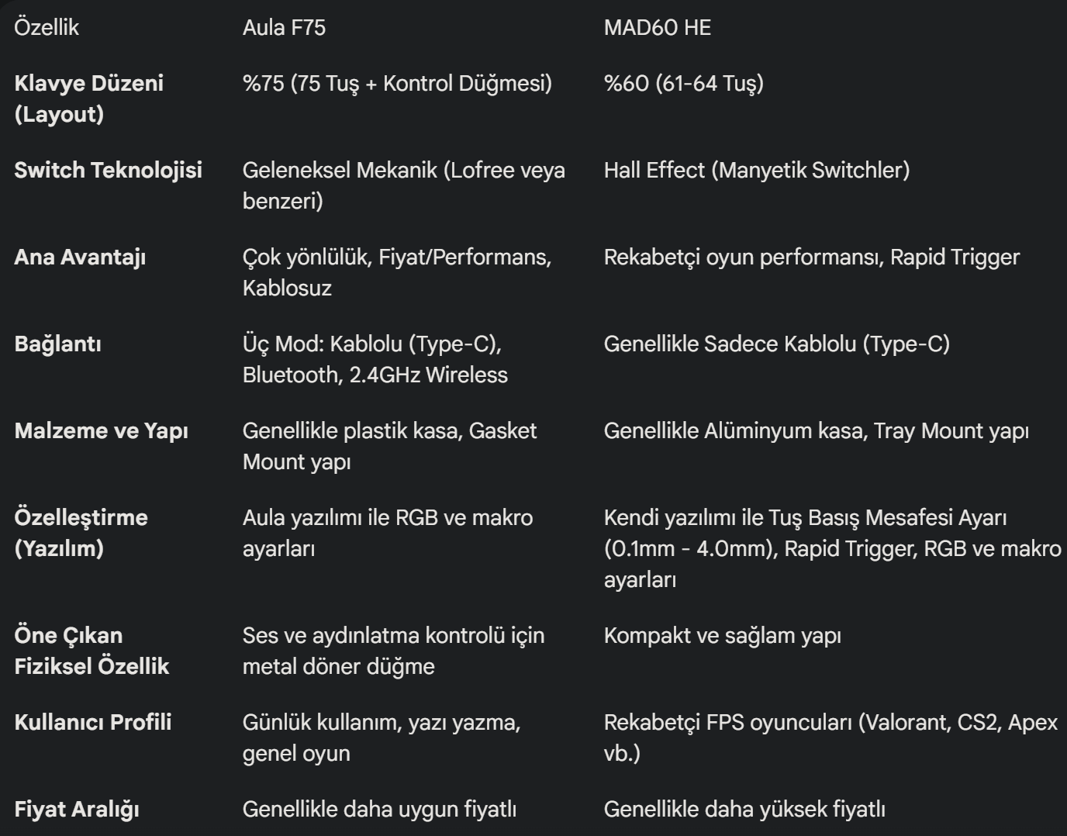This screenshot has width=1067, height=836.
Task: Select the Genellikle Sadece Kablolu (Type-C) cell
Action: [x=776, y=344]
